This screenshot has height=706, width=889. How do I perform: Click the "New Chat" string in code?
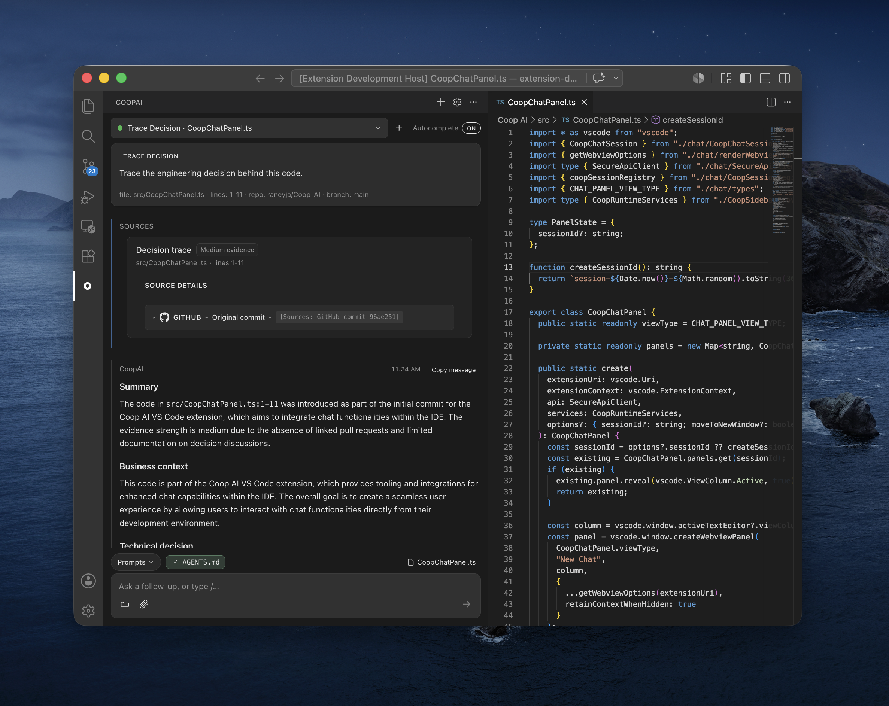click(x=579, y=559)
